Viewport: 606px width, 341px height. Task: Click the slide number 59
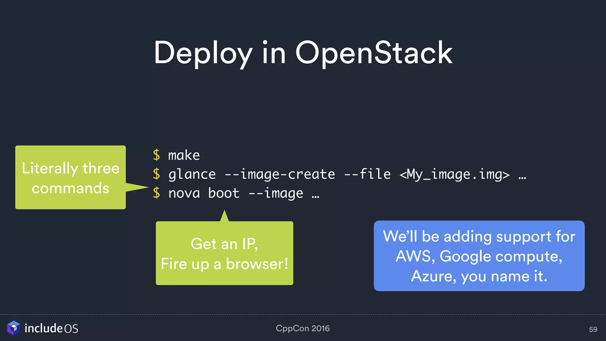tap(593, 329)
